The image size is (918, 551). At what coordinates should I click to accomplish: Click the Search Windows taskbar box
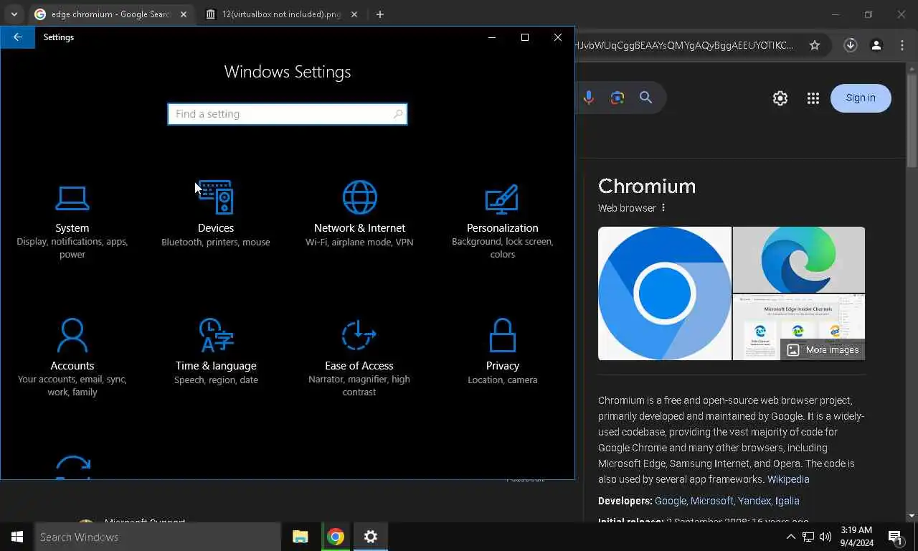pos(158,537)
